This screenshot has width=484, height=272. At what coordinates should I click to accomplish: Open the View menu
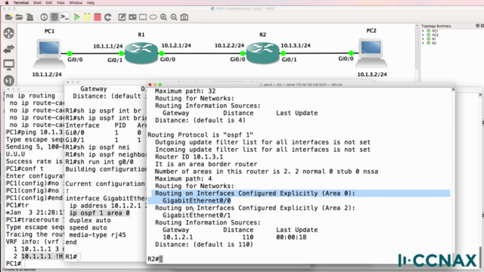pyautogui.click(x=60, y=3)
